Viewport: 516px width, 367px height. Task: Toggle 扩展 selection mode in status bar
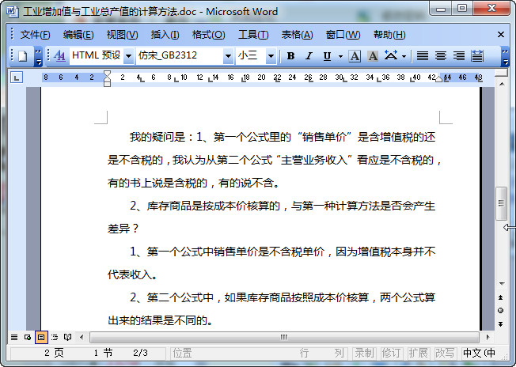(x=419, y=354)
